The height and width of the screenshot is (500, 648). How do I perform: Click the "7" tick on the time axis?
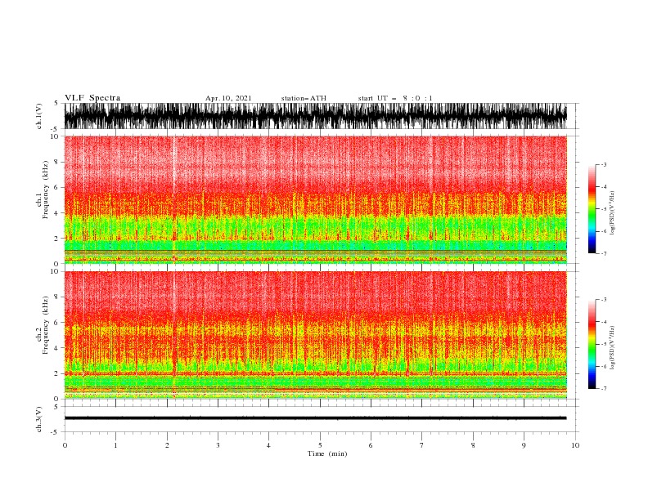(422, 445)
